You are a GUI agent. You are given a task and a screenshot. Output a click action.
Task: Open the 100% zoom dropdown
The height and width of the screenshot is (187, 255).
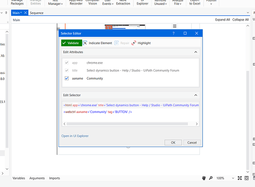tap(233, 178)
